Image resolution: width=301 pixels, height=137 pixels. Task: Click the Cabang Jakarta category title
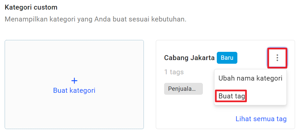pos(189,58)
